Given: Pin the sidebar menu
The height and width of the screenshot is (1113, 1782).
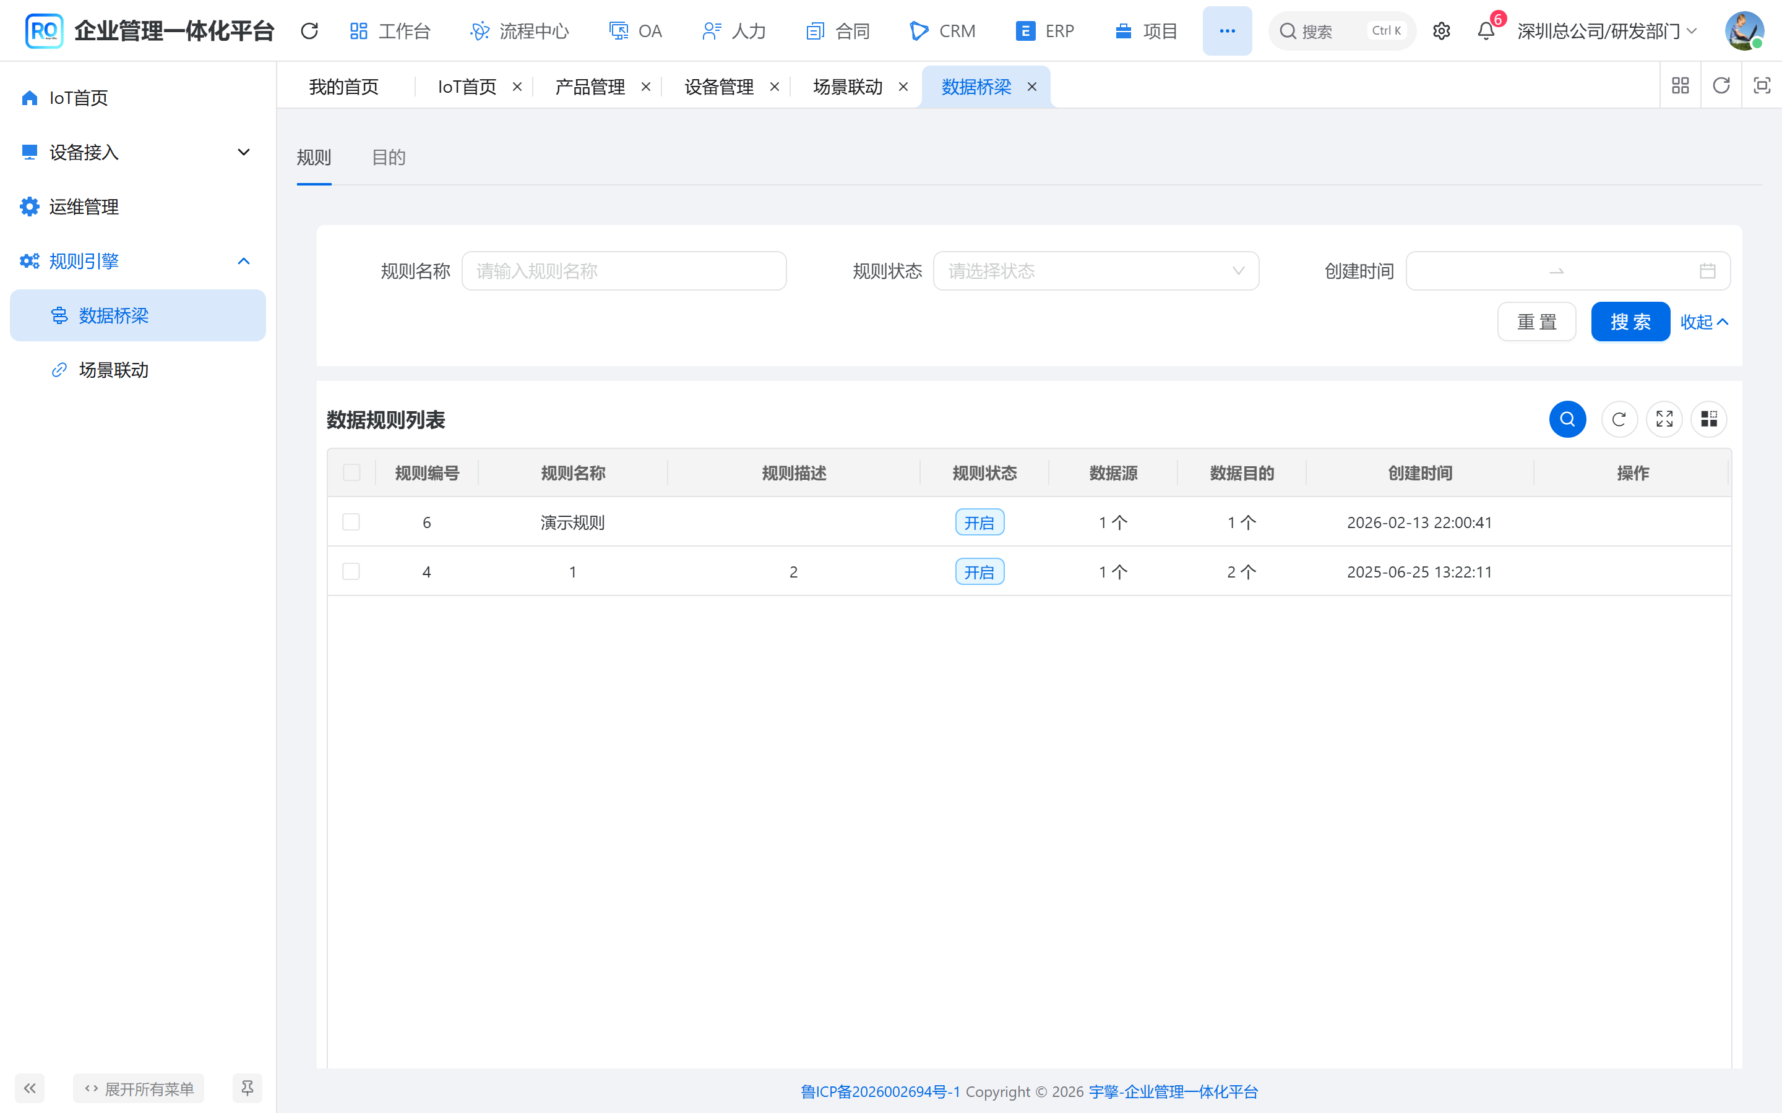Looking at the screenshot, I should coord(247,1088).
